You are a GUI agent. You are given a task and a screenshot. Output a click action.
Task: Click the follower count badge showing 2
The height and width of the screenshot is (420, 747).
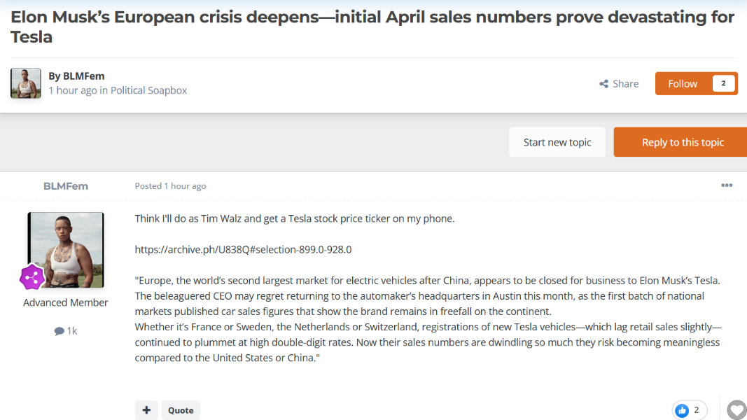click(723, 83)
